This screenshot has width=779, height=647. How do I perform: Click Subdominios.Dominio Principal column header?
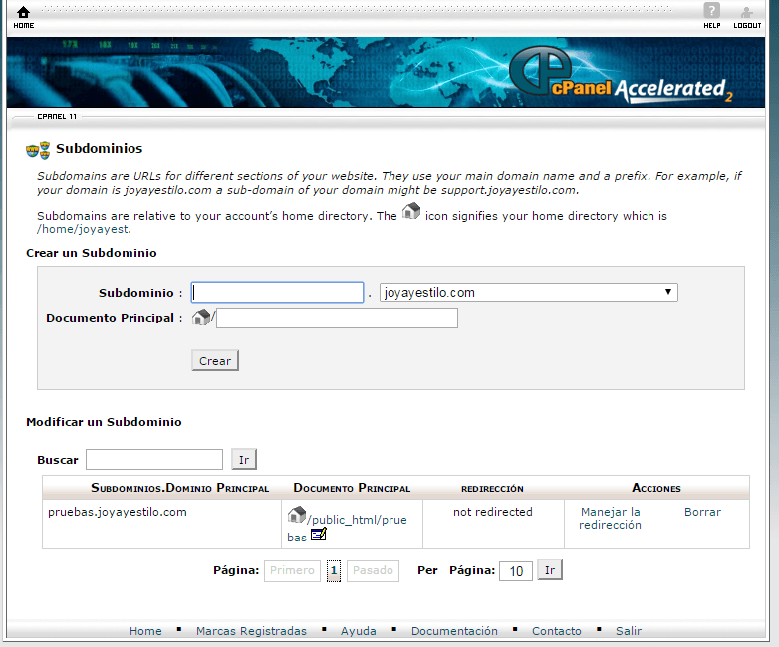180,488
